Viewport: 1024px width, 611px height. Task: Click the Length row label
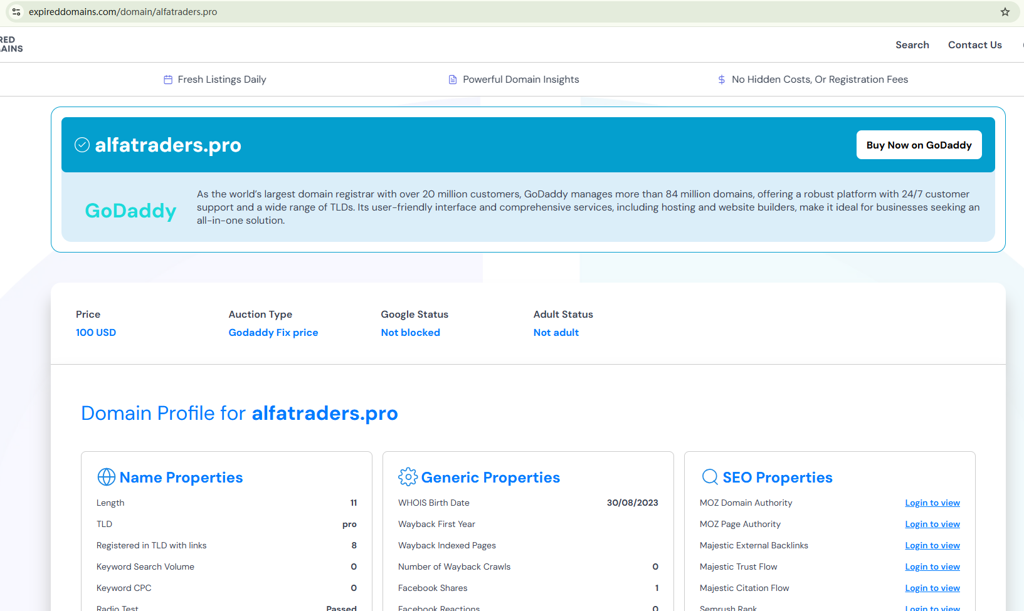pos(110,503)
